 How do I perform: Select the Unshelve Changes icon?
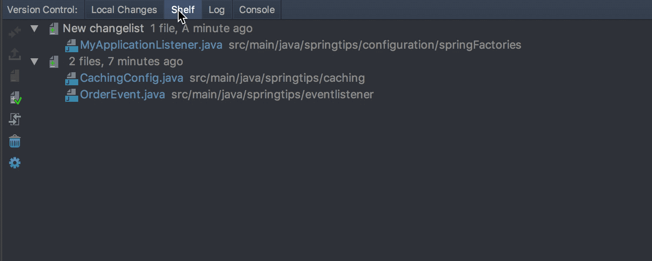[14, 31]
